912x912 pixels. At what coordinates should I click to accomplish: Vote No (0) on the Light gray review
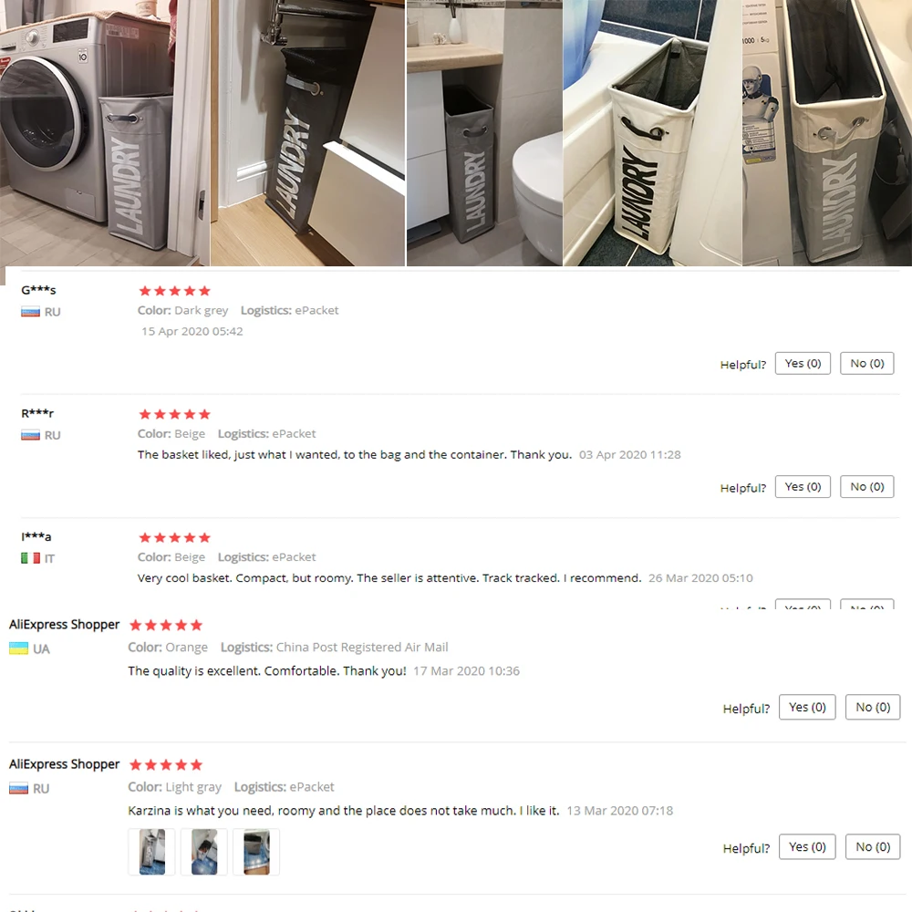(x=873, y=847)
